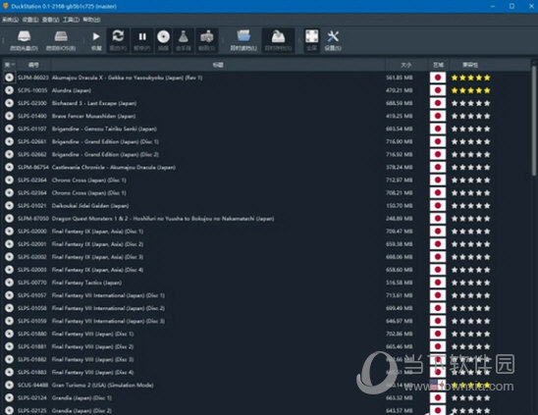Viewport: 538px width, 415px height.
Task: Click the Japan flag for Alundra
Action: coord(438,90)
